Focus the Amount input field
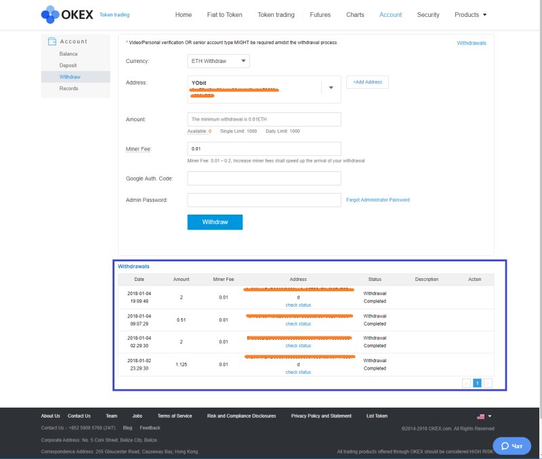The width and height of the screenshot is (542, 459). coord(264,119)
